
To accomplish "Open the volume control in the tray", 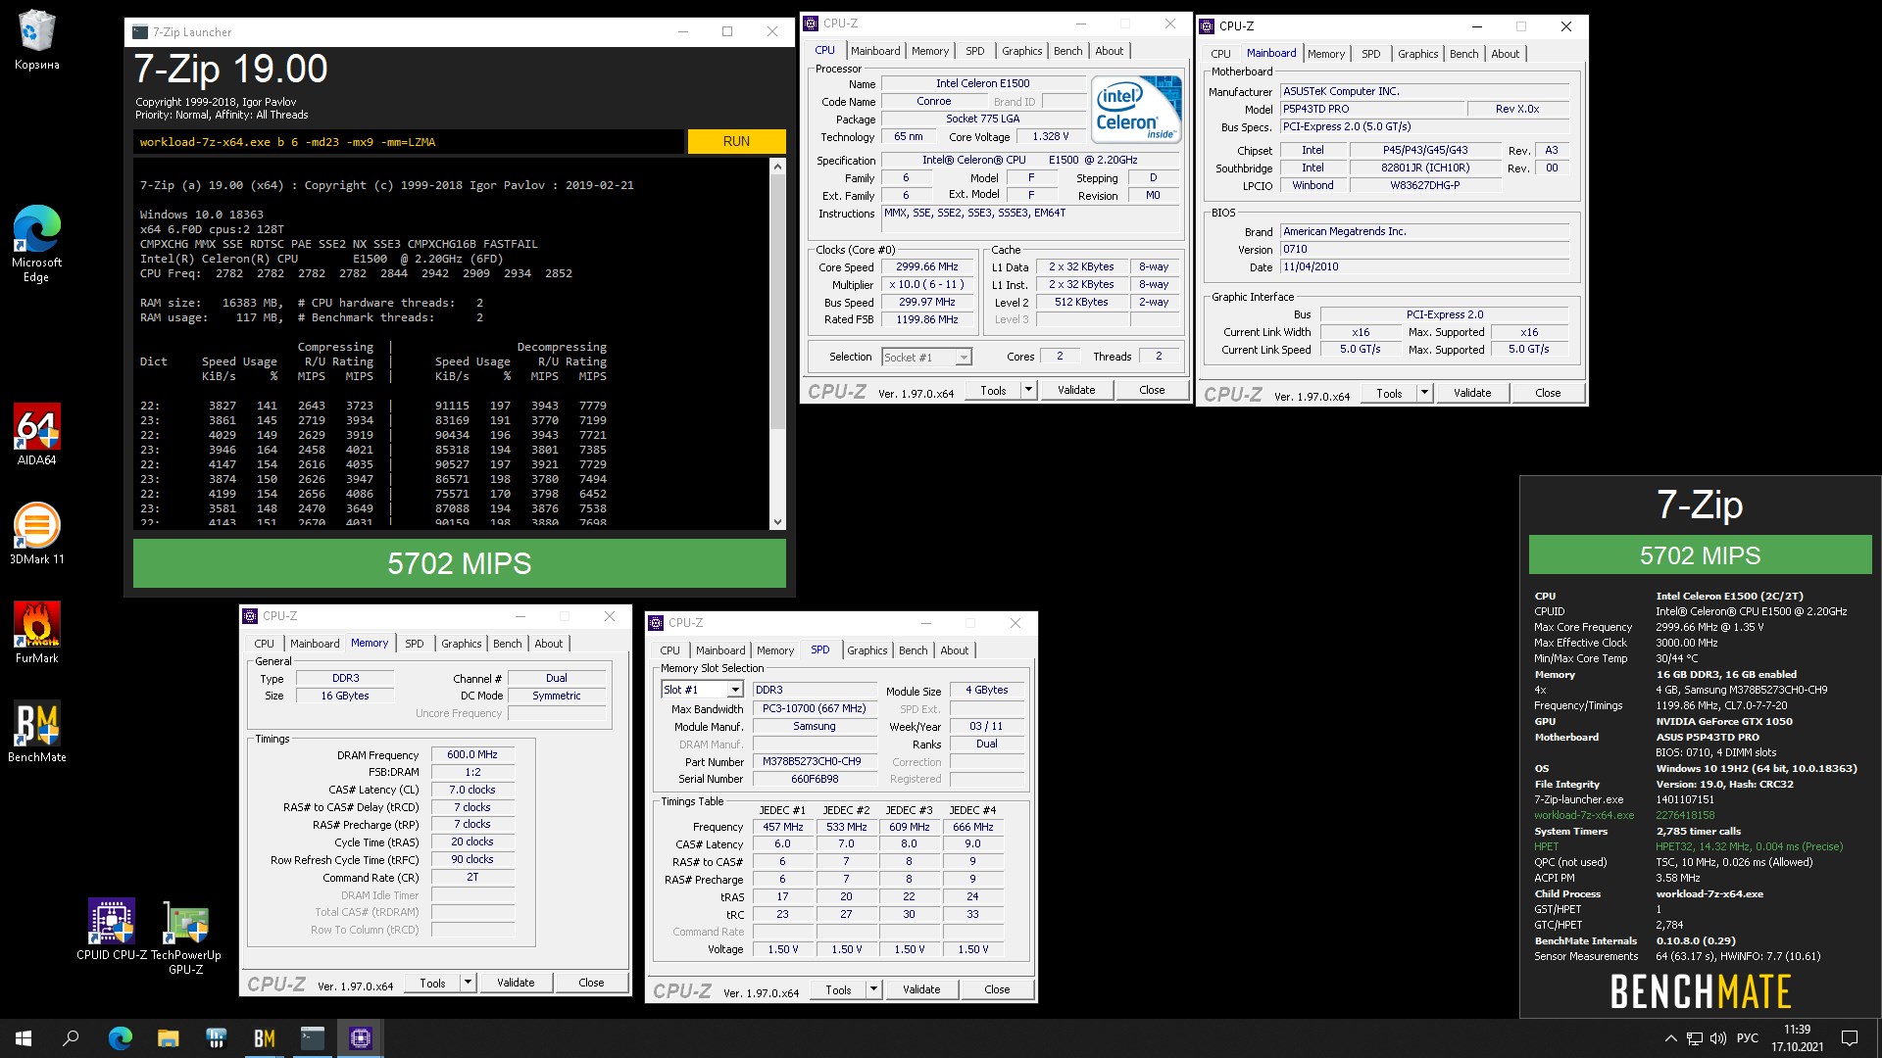I will (x=1717, y=1038).
